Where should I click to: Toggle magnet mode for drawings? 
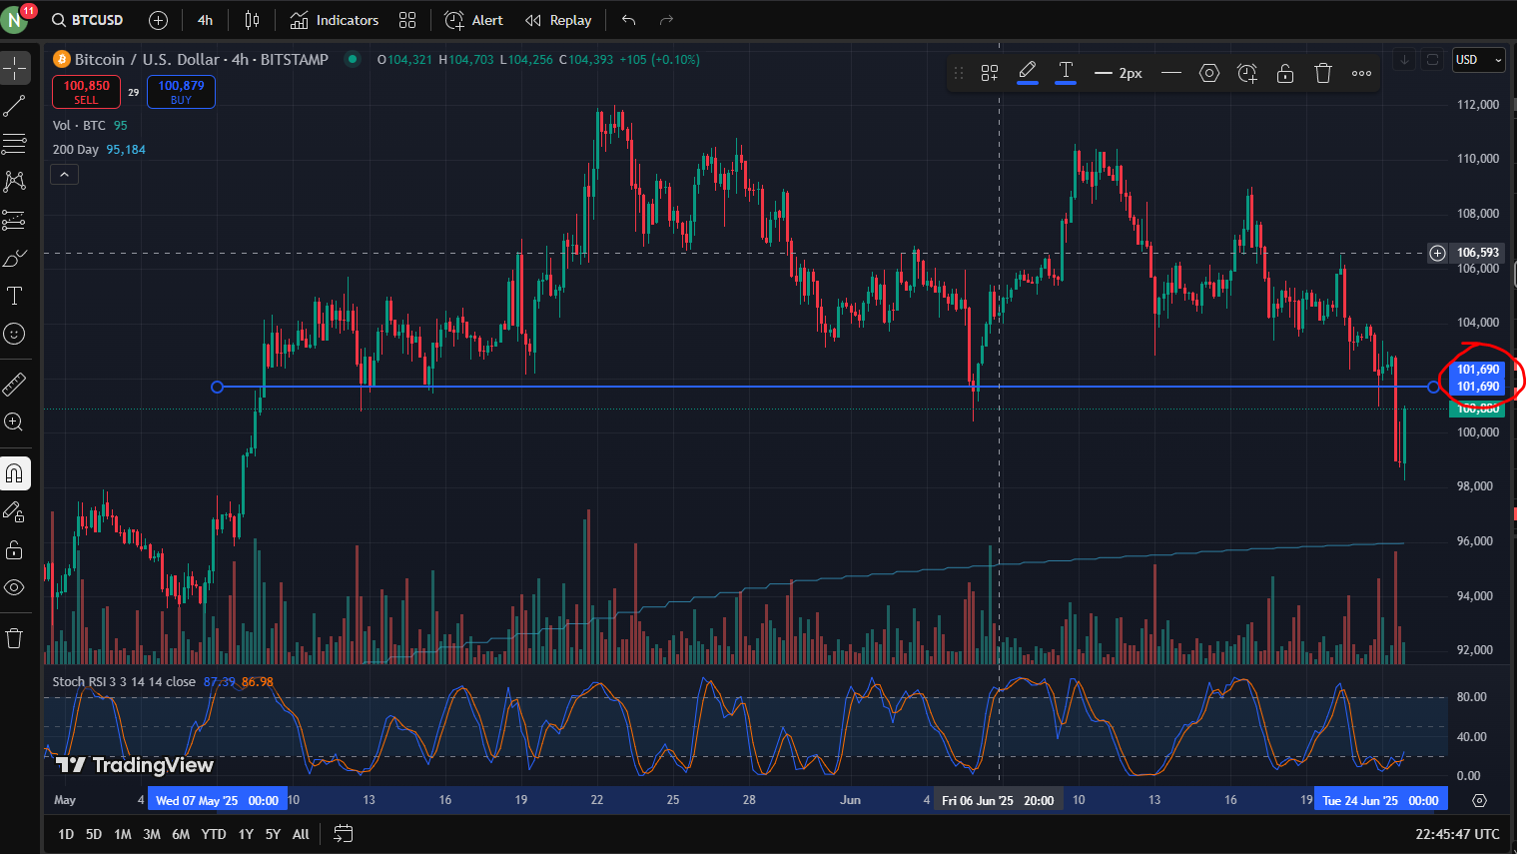point(15,473)
